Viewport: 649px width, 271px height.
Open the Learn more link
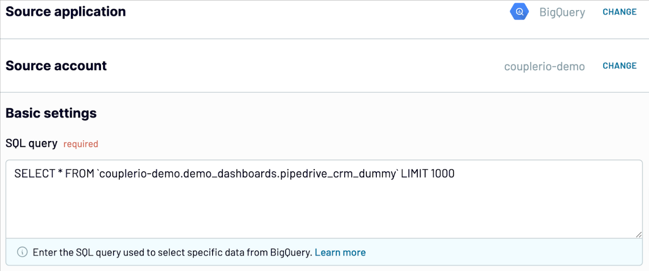[x=340, y=252]
